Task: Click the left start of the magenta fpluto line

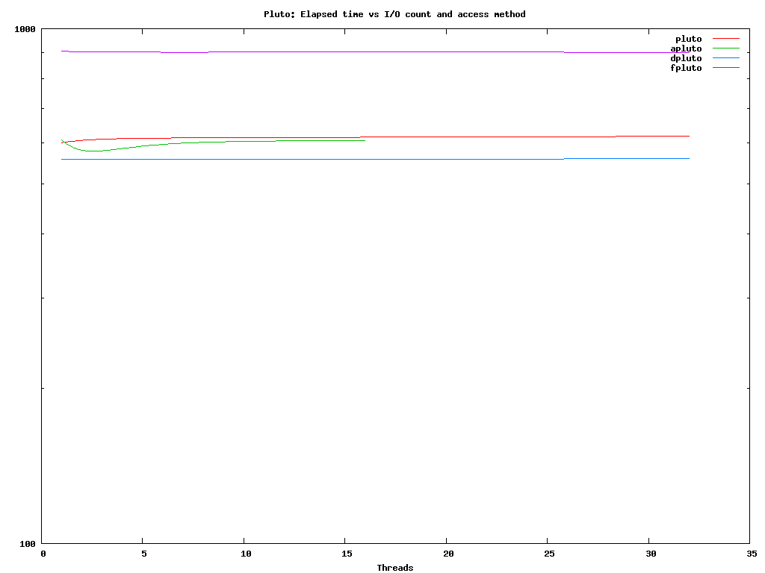Action: pos(63,51)
